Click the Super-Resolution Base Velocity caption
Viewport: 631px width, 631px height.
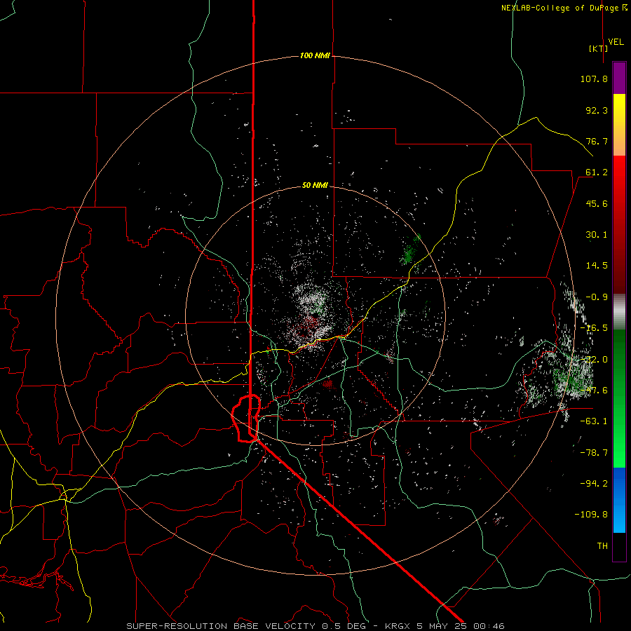pyautogui.click(x=315, y=626)
